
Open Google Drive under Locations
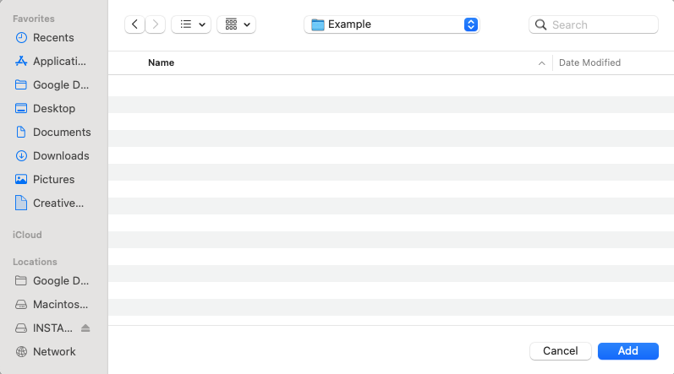(x=59, y=280)
